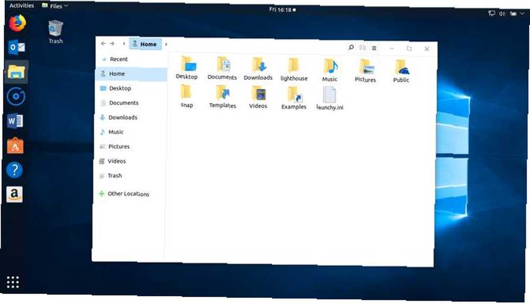The width and height of the screenshot is (530, 304).
Task: Show all applications grid
Action: [13, 282]
